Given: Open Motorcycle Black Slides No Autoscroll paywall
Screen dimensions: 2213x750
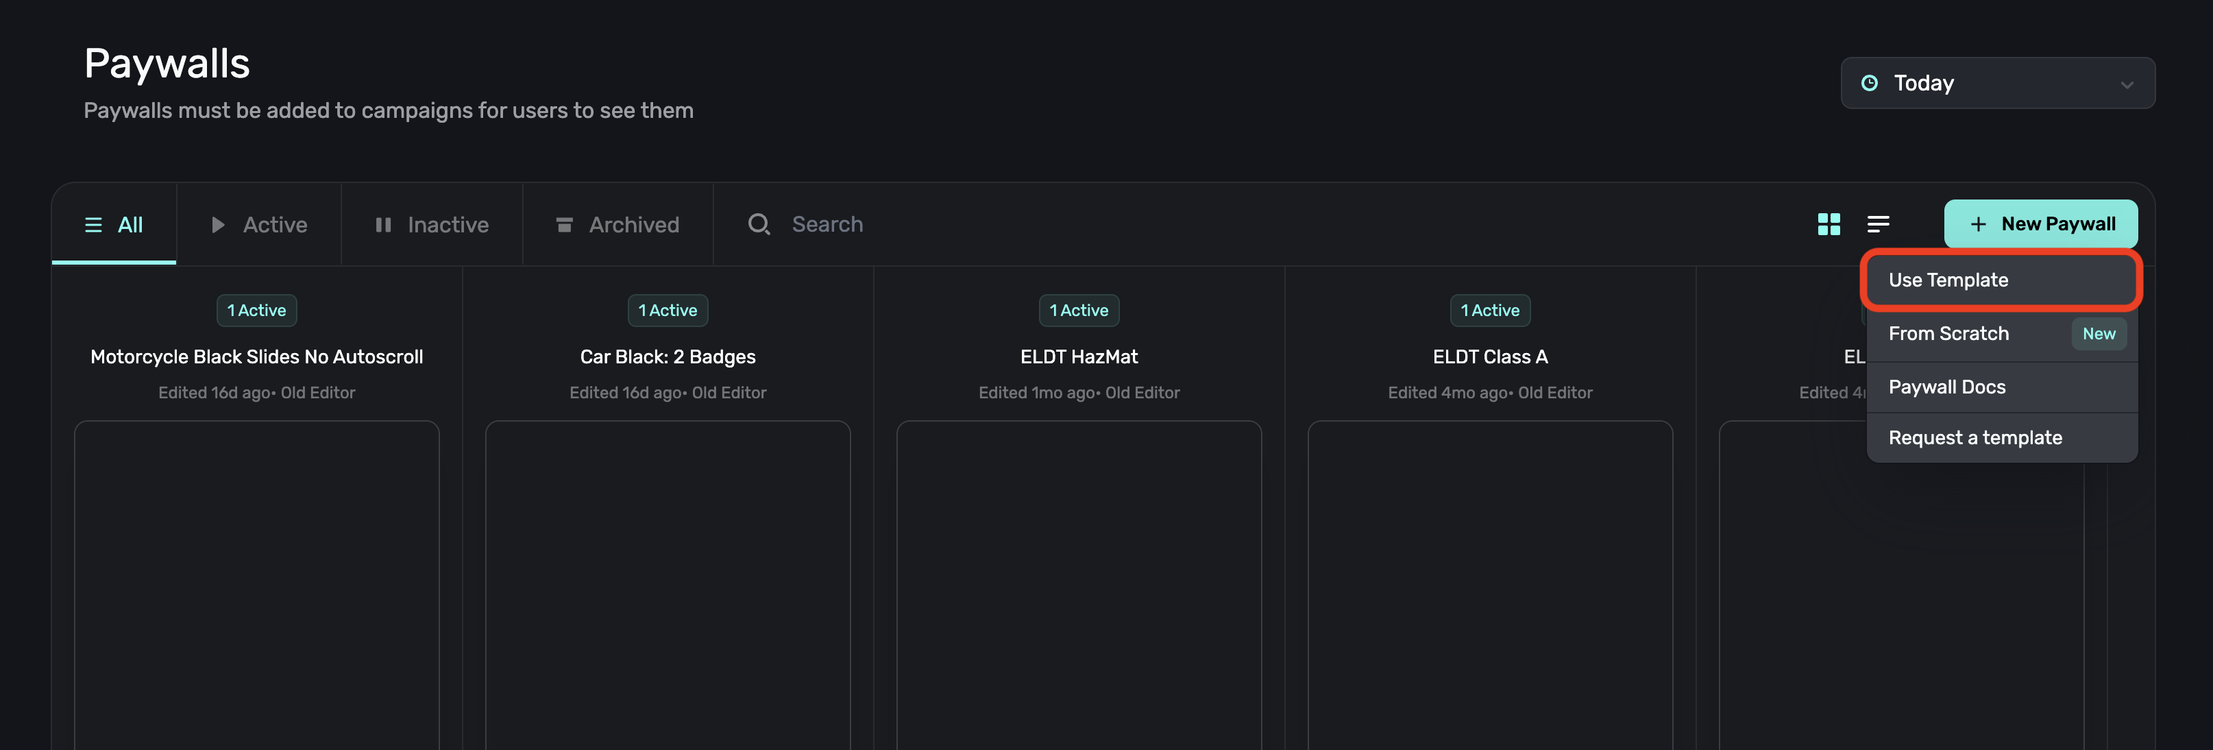Looking at the screenshot, I should tap(256, 356).
